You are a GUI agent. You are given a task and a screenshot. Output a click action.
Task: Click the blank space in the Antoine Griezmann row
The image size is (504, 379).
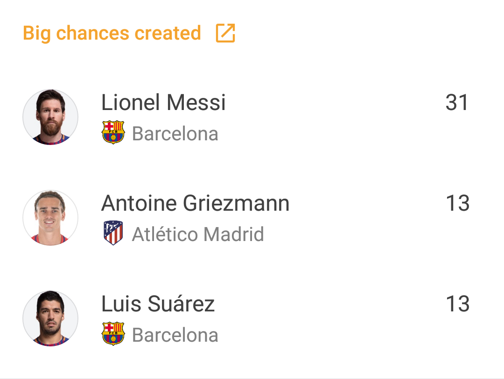click(x=366, y=218)
